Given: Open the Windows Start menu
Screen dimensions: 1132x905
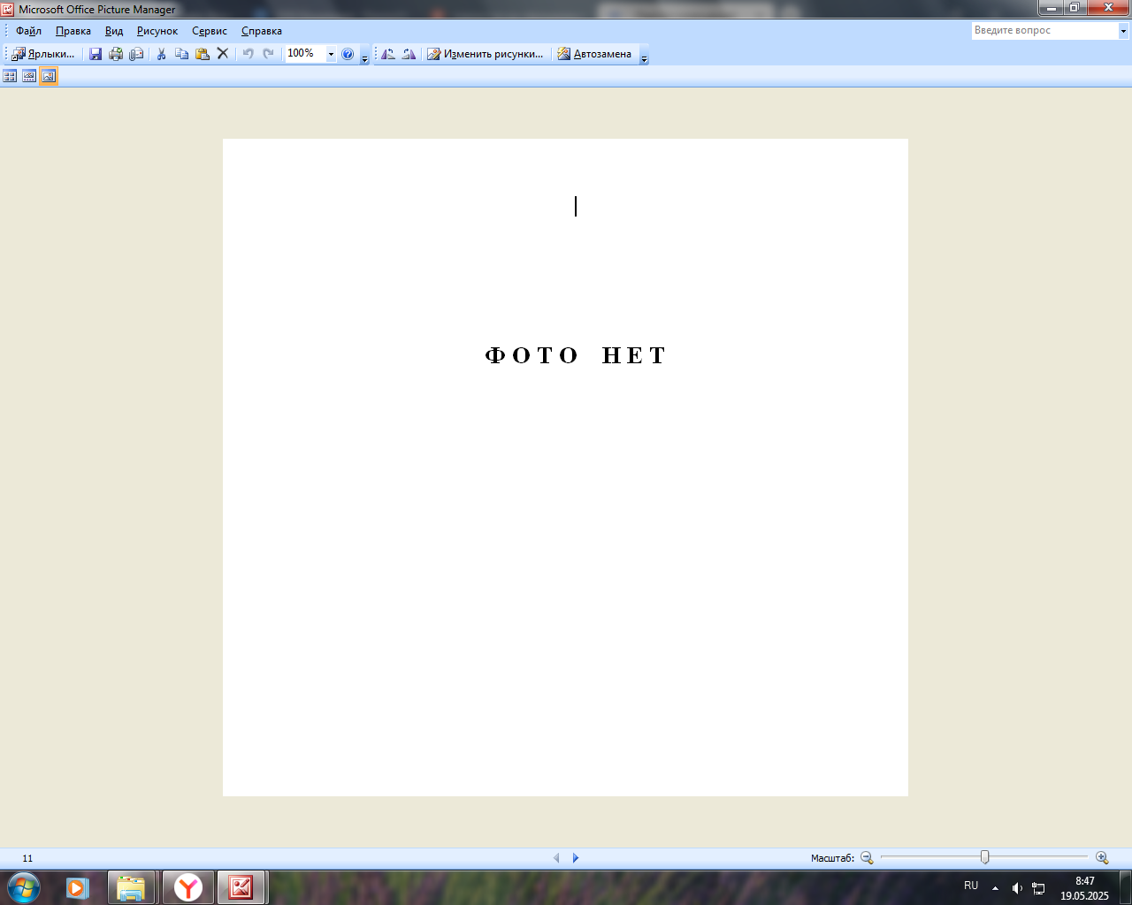Looking at the screenshot, I should point(24,887).
